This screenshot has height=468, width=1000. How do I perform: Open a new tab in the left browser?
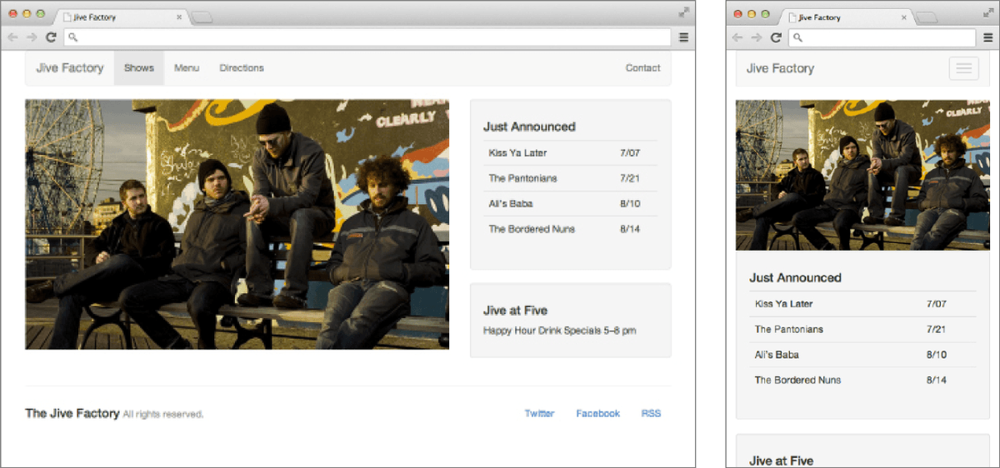[202, 17]
